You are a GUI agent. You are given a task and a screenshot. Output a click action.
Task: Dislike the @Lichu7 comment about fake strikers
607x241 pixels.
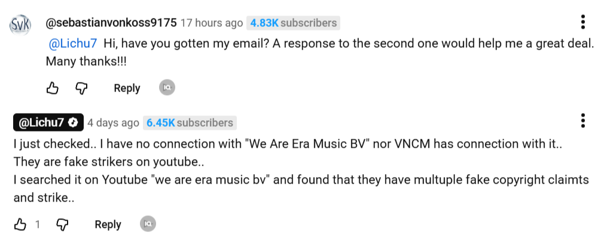62,225
